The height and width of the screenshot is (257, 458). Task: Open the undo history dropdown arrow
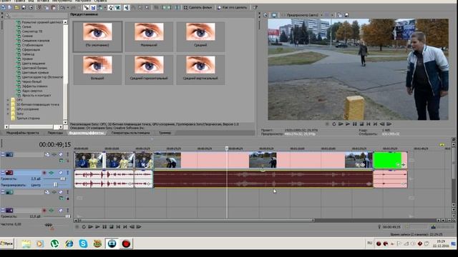pyautogui.click(x=68, y=8)
